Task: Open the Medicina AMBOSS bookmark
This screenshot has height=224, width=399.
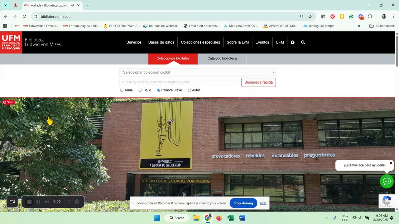Action: (x=241, y=26)
